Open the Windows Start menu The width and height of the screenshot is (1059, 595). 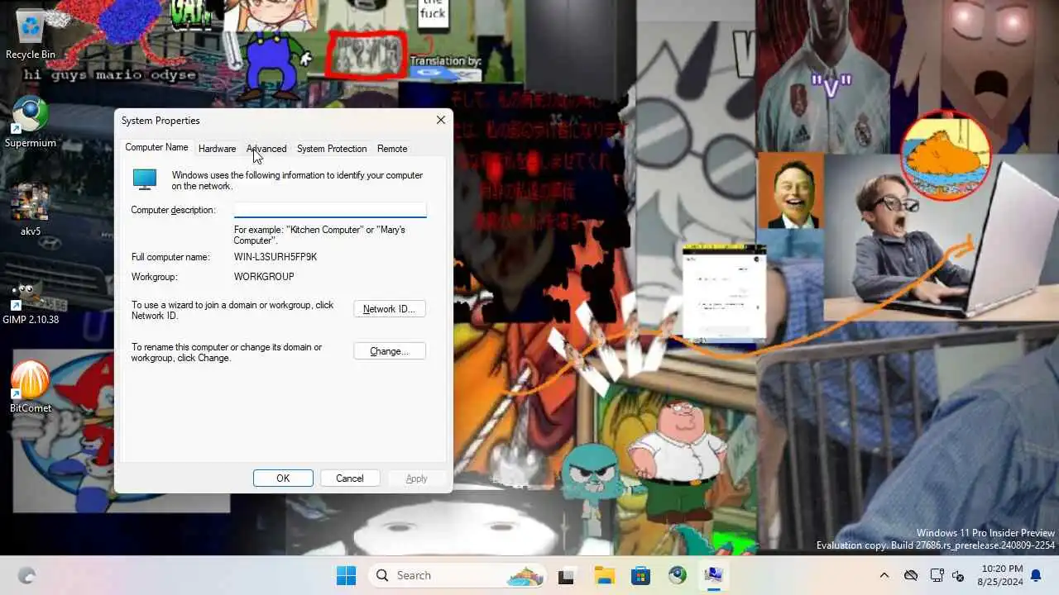[346, 575]
